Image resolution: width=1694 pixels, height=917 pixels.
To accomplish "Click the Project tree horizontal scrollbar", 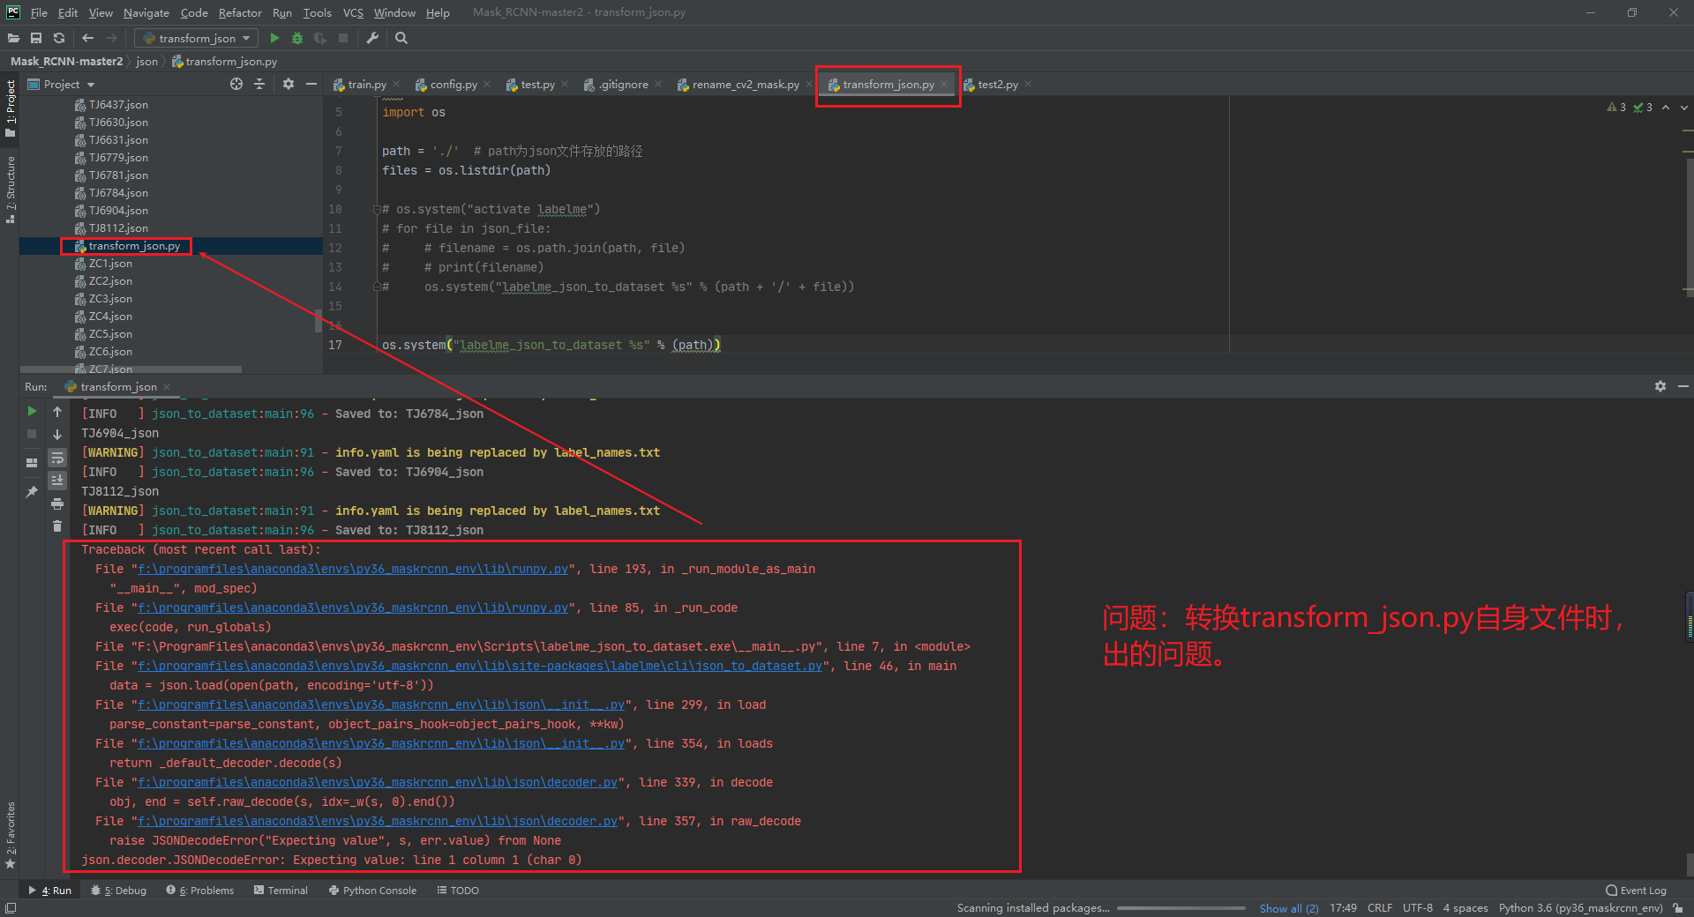I will 131,369.
